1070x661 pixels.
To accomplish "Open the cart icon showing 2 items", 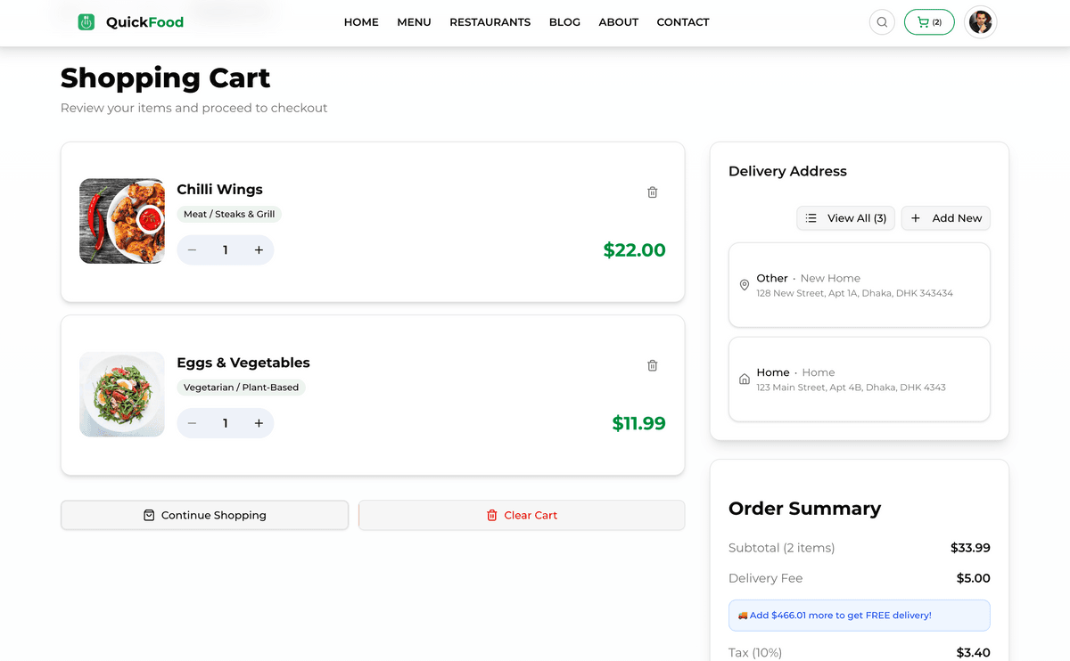I will click(x=929, y=22).
